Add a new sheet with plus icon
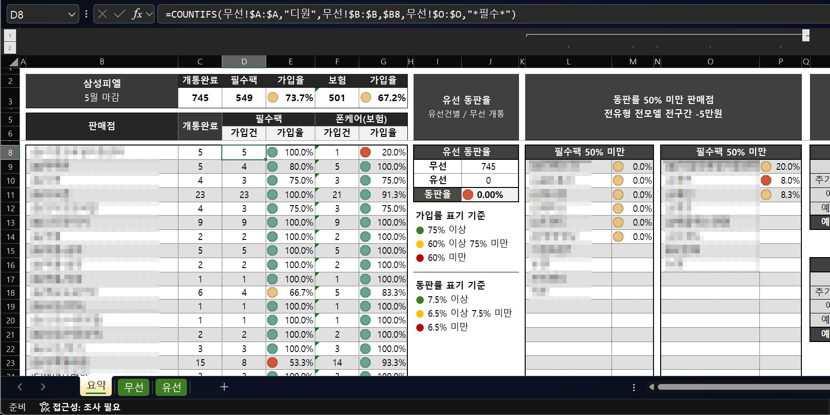The height and width of the screenshot is (415, 830). click(x=224, y=387)
